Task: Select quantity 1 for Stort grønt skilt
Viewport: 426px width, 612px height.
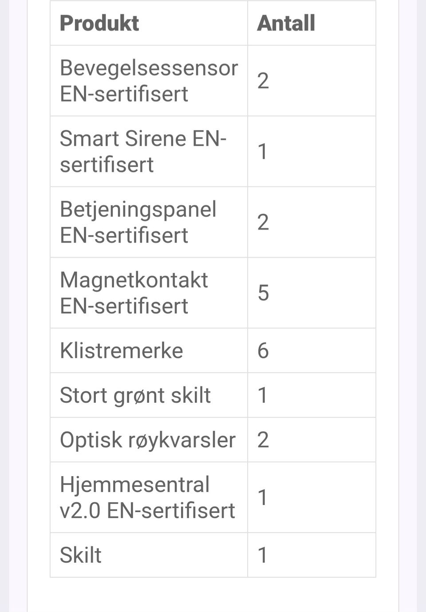Action: (263, 395)
